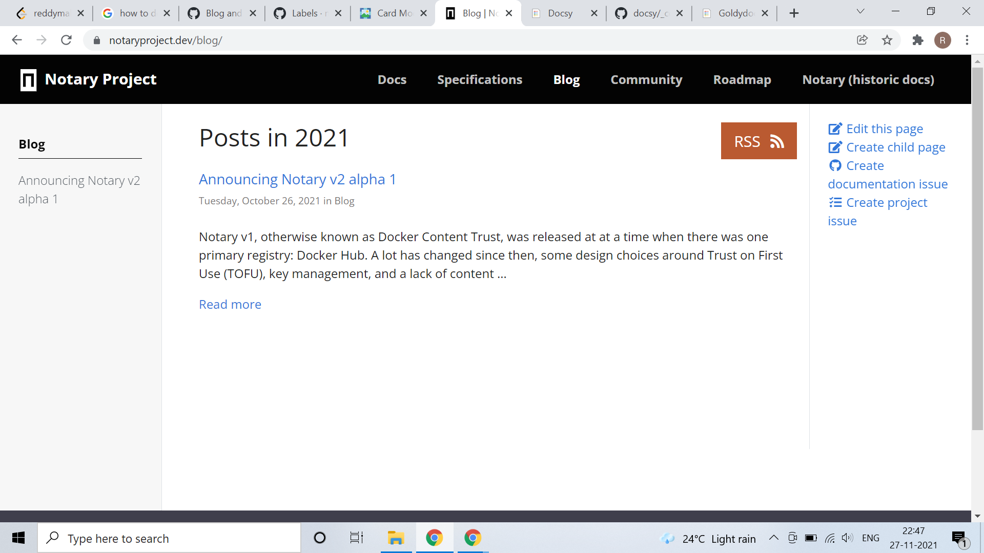984x553 pixels.
Task: Open the browser extensions puzzle icon
Action: [x=918, y=40]
